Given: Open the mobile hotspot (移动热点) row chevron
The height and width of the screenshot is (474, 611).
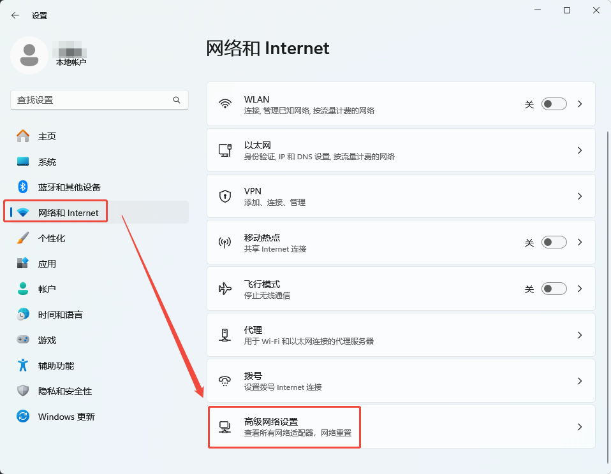Looking at the screenshot, I should [x=580, y=242].
